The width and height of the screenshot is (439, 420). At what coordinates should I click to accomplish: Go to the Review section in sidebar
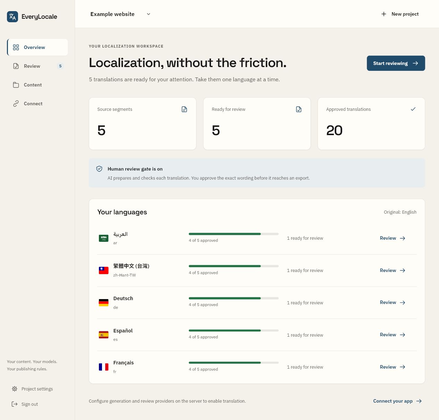point(37,66)
